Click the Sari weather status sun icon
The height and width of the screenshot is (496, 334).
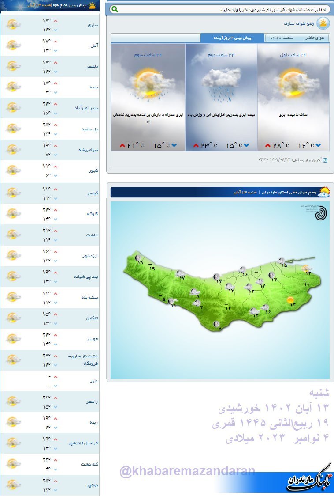tap(323, 23)
